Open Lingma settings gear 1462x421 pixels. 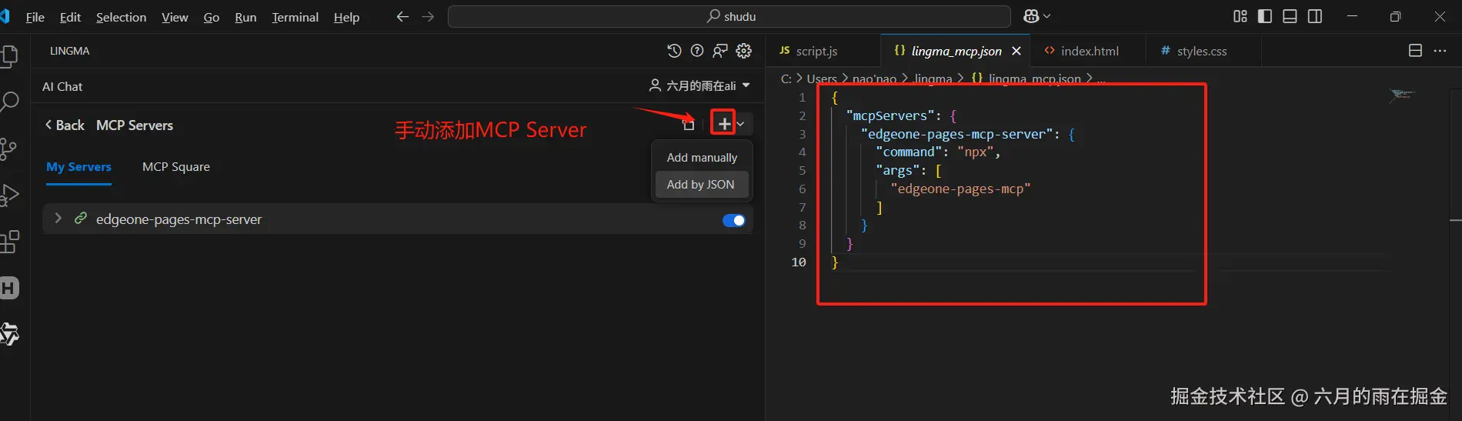(x=744, y=51)
